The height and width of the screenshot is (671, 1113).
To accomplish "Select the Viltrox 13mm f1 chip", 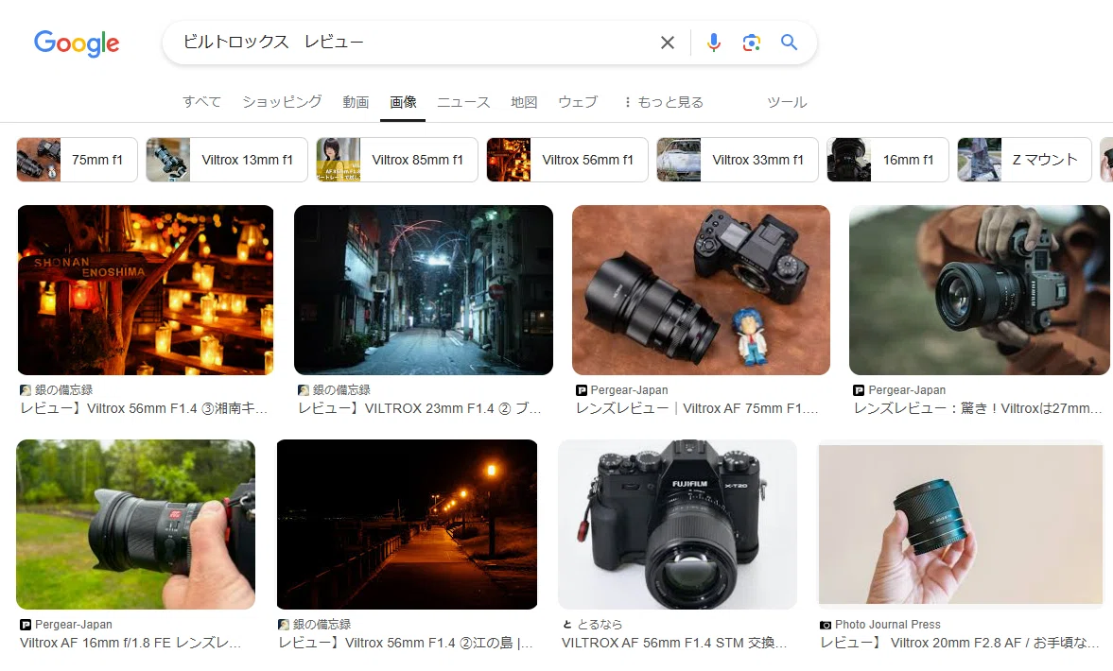I will pos(226,160).
